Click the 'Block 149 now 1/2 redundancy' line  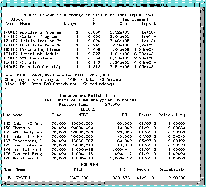60,84
